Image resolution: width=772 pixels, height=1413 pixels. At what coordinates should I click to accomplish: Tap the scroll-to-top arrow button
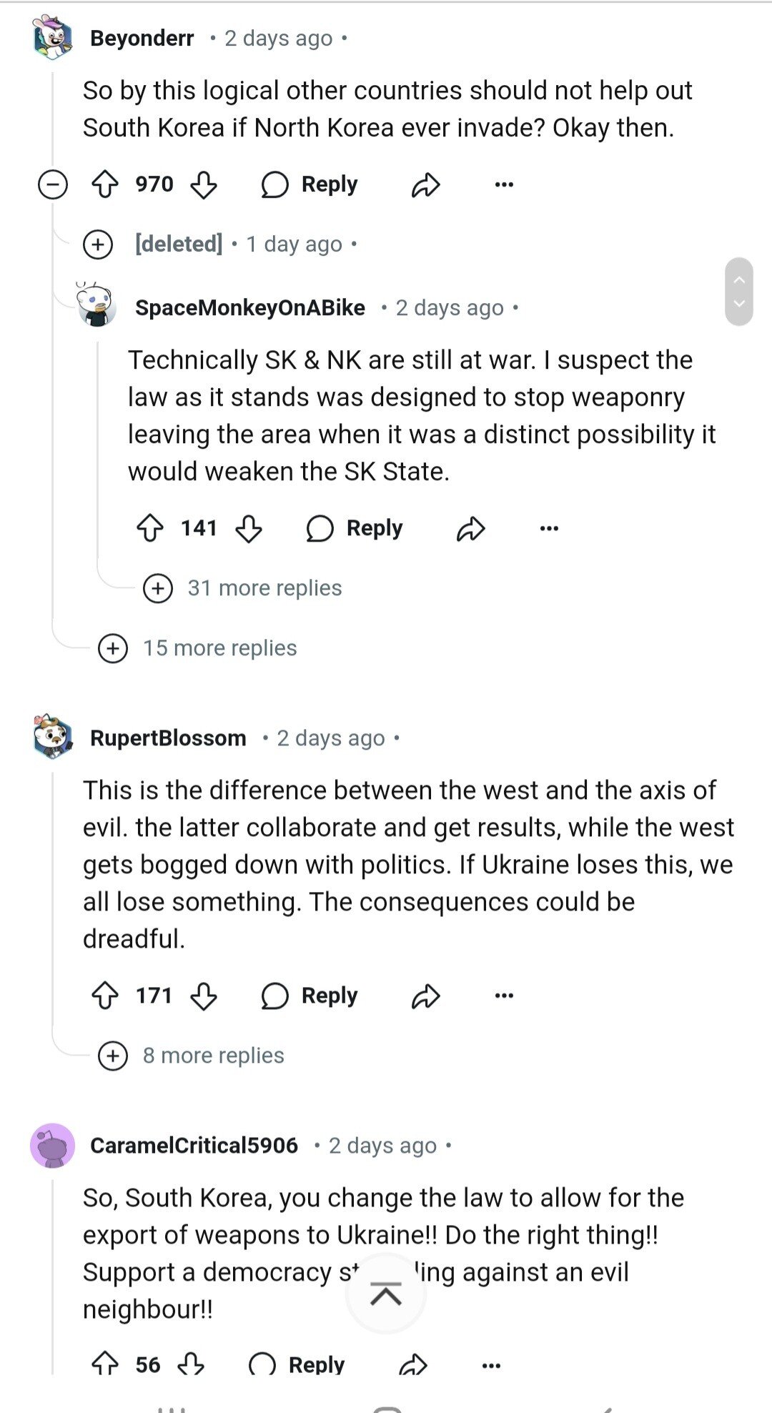386,1294
